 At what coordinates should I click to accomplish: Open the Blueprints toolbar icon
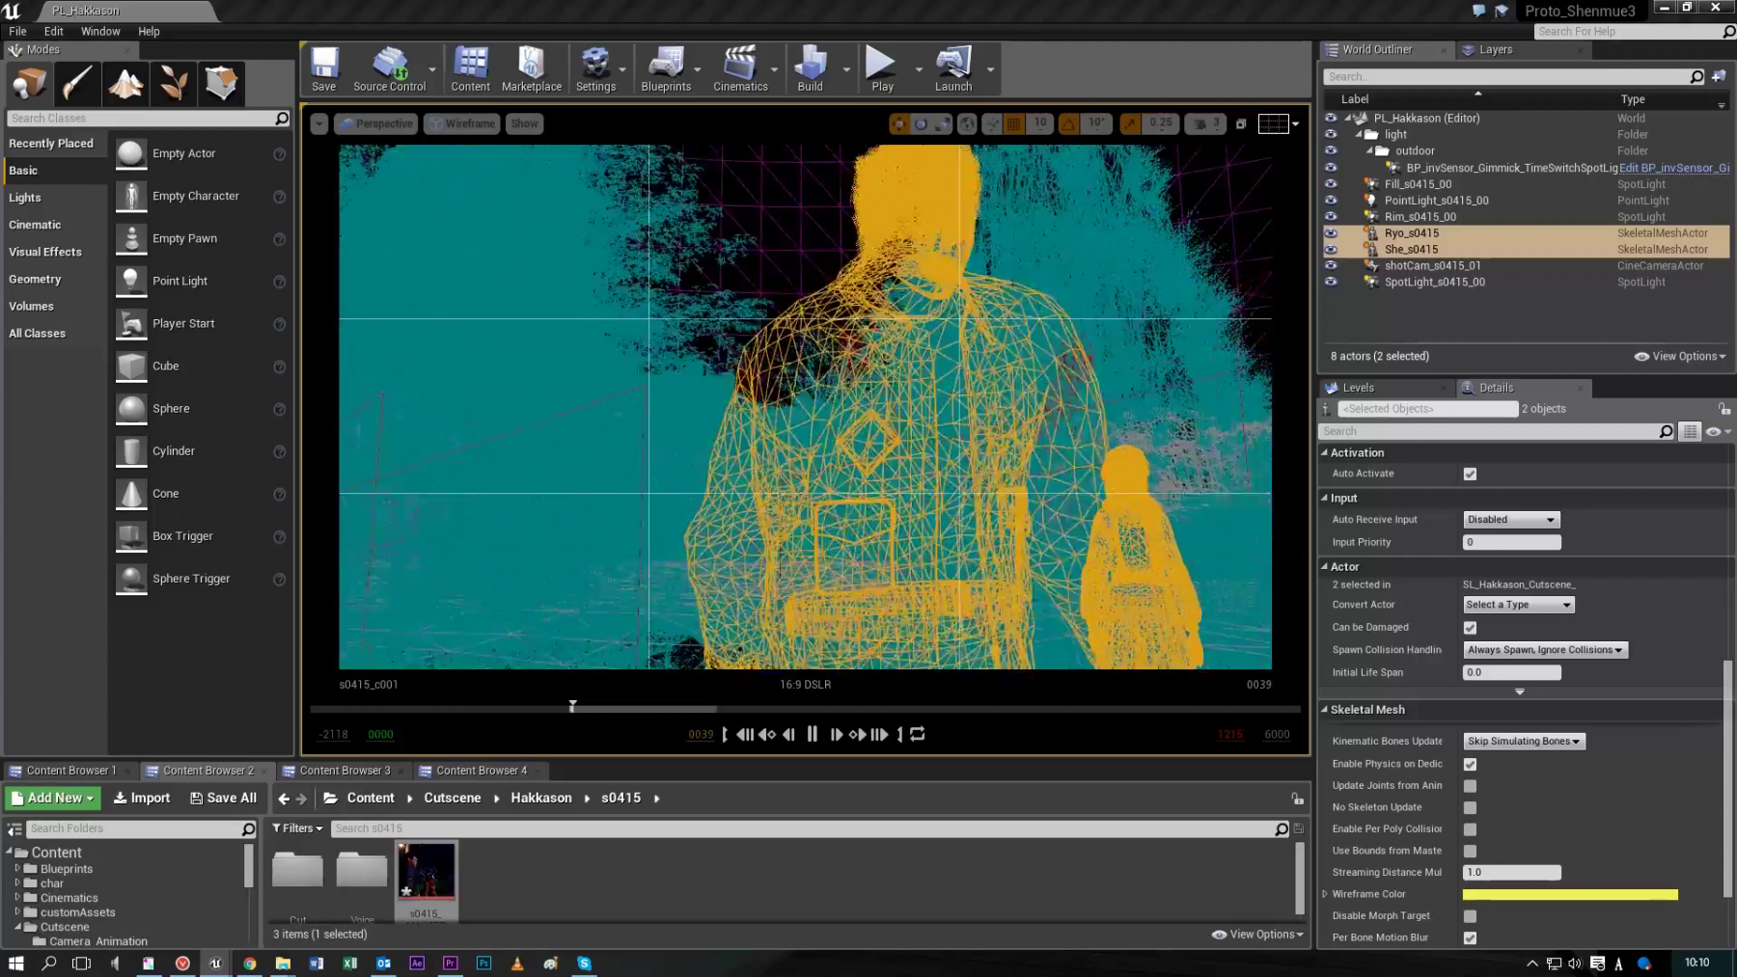pyautogui.click(x=666, y=69)
